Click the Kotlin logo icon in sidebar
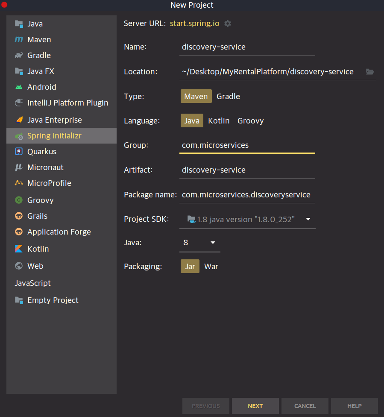The width and height of the screenshot is (384, 417). (19, 249)
